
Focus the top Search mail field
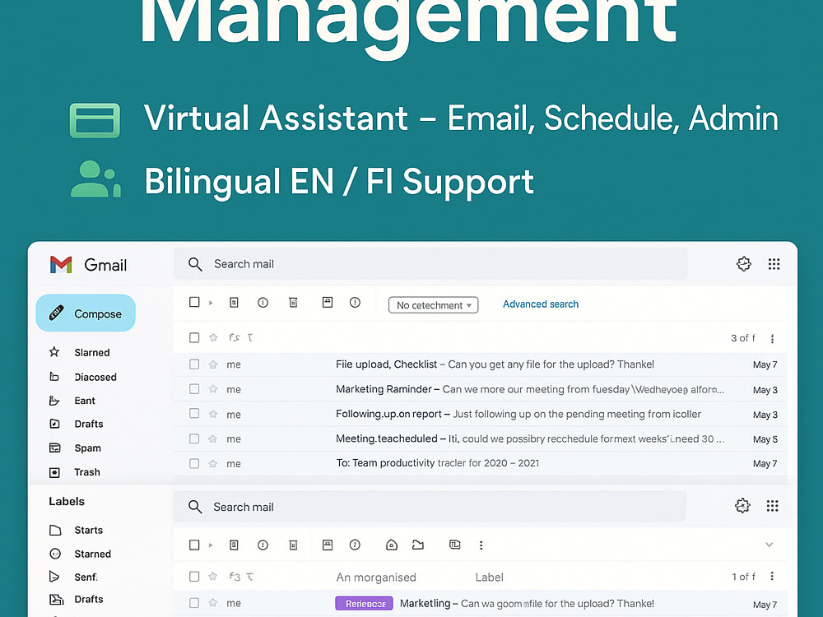point(430,264)
